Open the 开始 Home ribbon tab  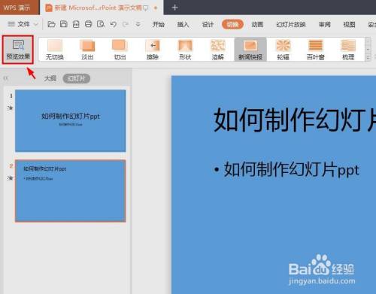159,24
